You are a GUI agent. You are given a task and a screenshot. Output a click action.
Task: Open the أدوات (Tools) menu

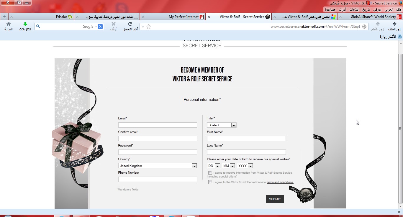[342, 10]
